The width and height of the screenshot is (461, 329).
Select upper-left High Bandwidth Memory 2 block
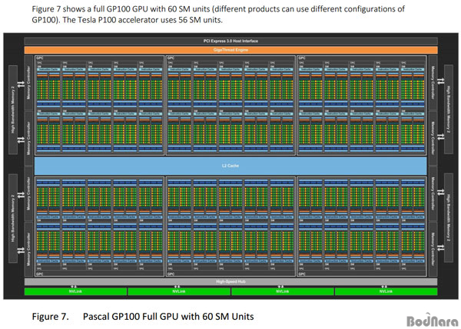coord(13,110)
